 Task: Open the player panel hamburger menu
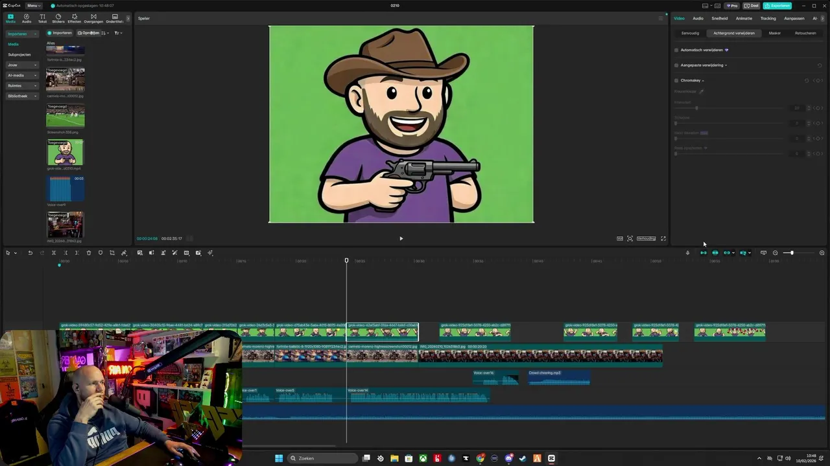point(661,18)
